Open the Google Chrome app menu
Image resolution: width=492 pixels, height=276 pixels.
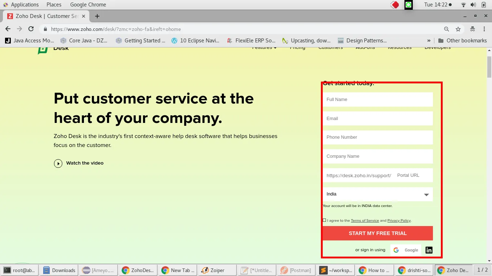pyautogui.click(x=88, y=5)
